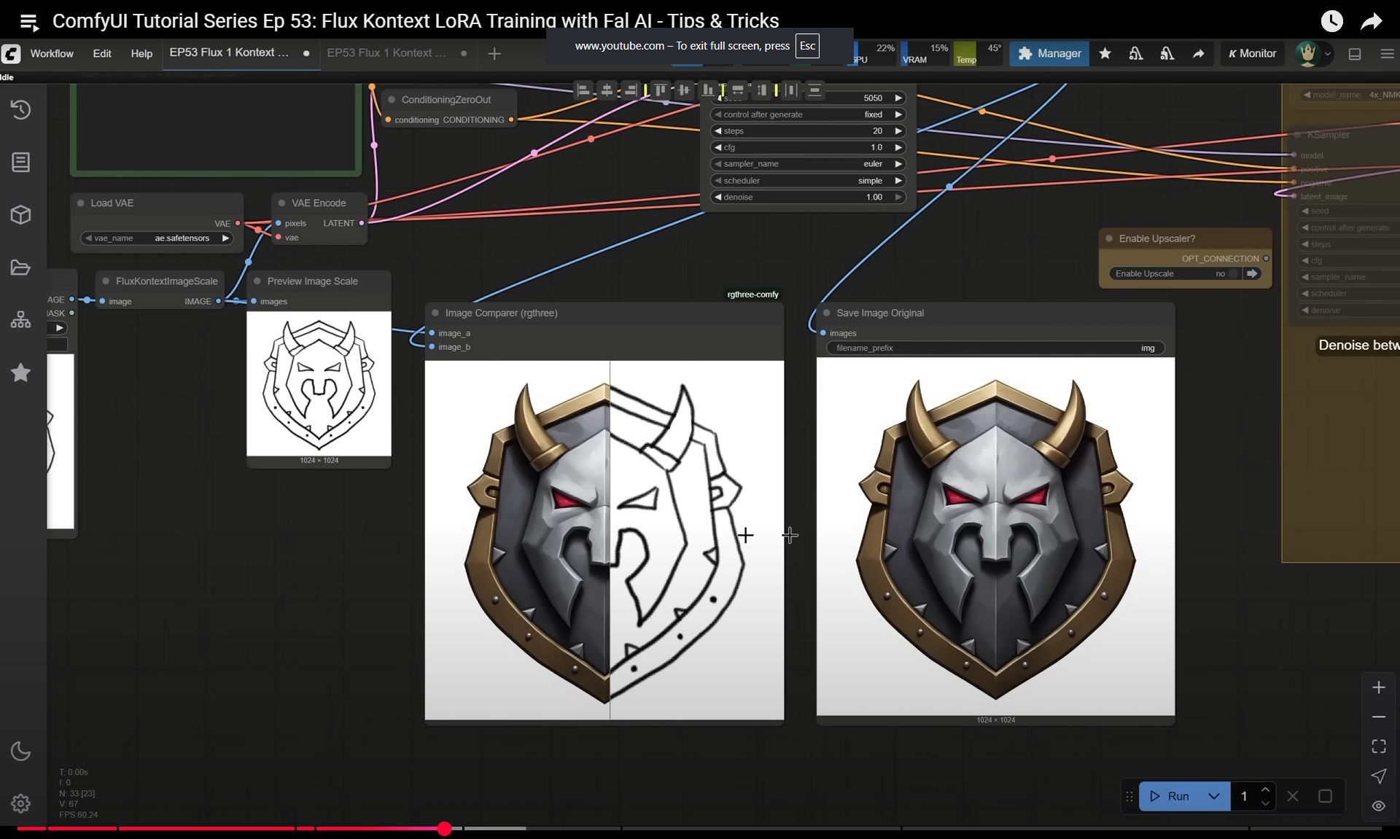Screen dimensions: 1400x839
Task: Open the workflows folder sidebar icon
Action: (20, 268)
